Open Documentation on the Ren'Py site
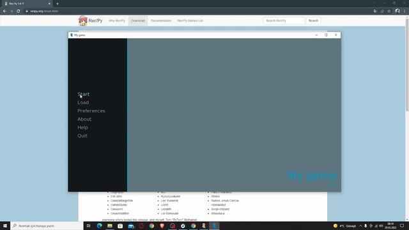This screenshot has height=230, width=409. (x=161, y=20)
